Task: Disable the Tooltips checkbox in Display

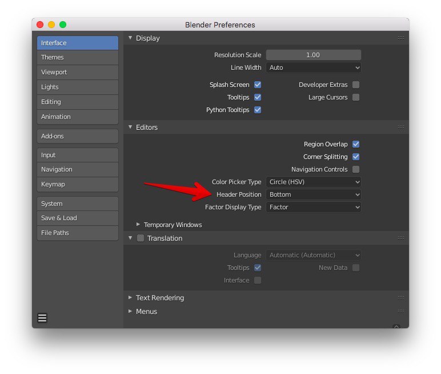Action: tap(258, 97)
